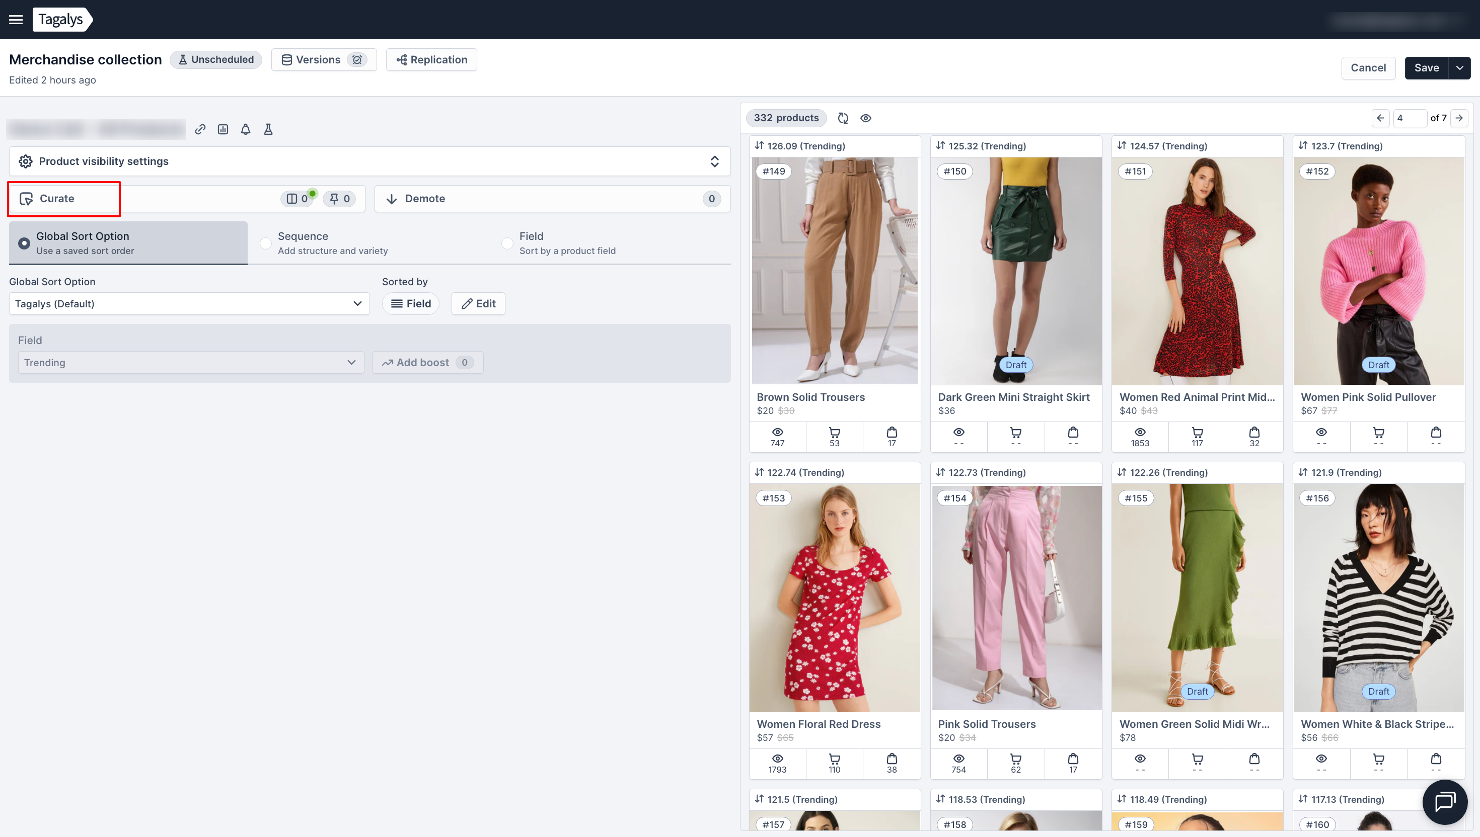Screen dimensions: 1480x837
Task: Click the refresh products icon
Action: (x=843, y=118)
